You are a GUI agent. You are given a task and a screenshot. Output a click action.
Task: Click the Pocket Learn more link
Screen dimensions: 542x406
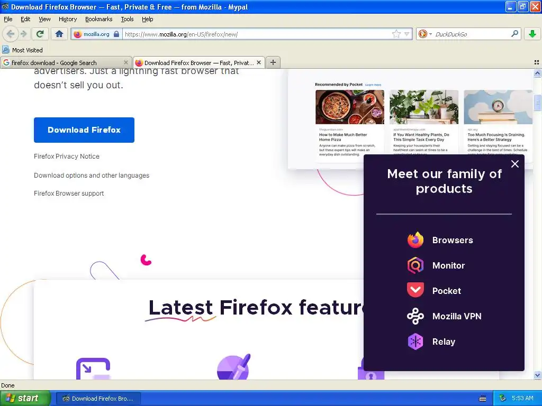(x=373, y=85)
